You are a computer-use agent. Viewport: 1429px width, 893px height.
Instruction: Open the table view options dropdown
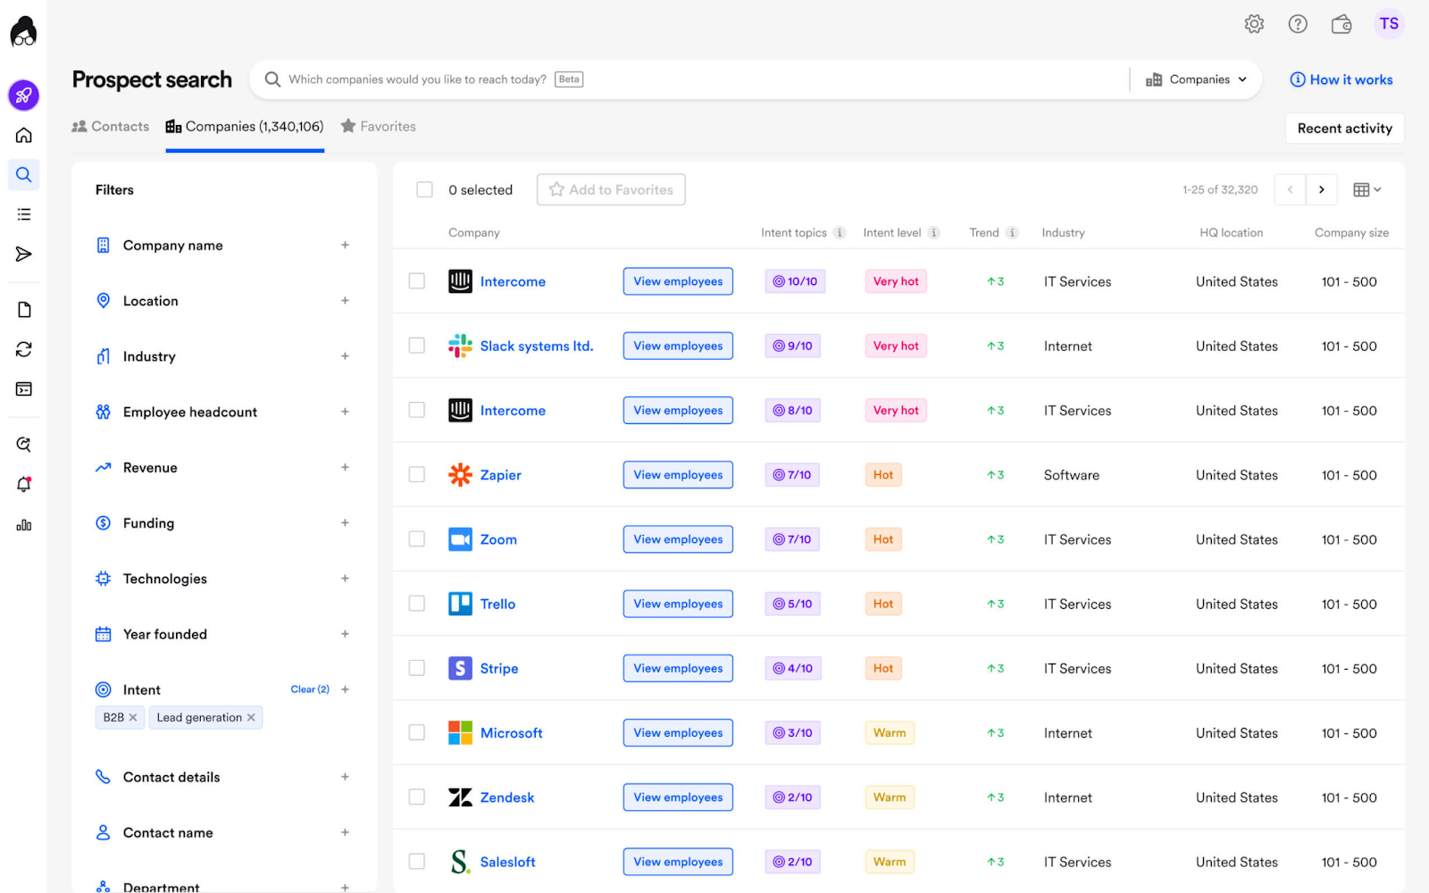point(1366,189)
